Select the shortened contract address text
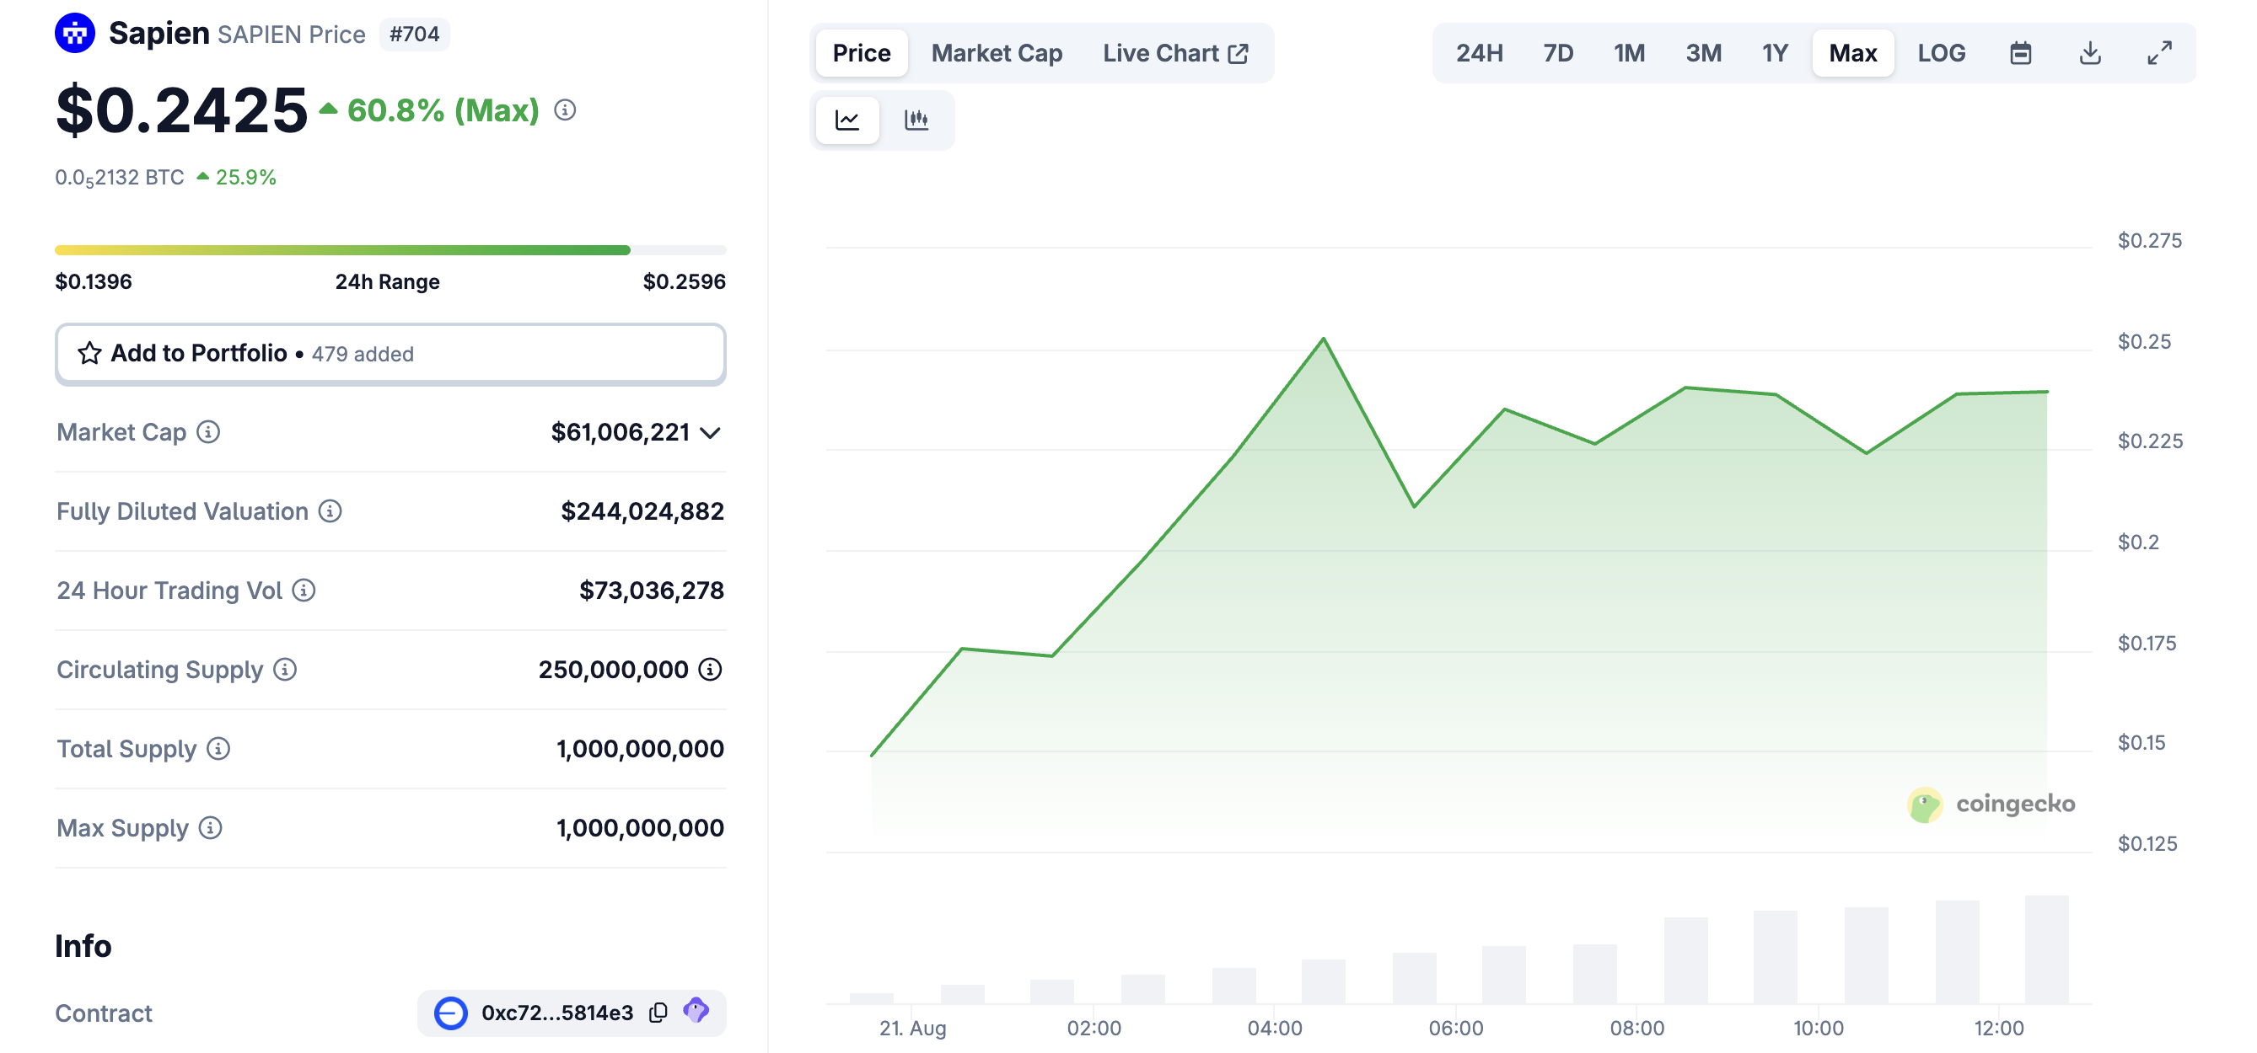This screenshot has width=2257, height=1053. tap(556, 1012)
